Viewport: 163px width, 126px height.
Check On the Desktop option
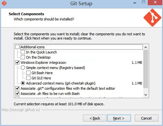(x=23, y=57)
